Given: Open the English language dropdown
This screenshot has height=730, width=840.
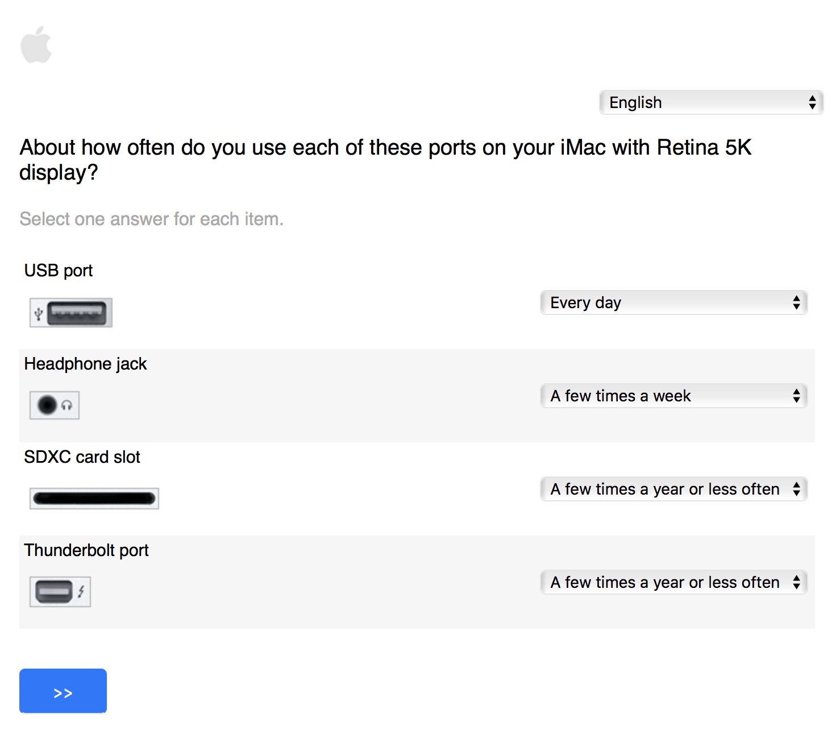Looking at the screenshot, I should (x=711, y=102).
